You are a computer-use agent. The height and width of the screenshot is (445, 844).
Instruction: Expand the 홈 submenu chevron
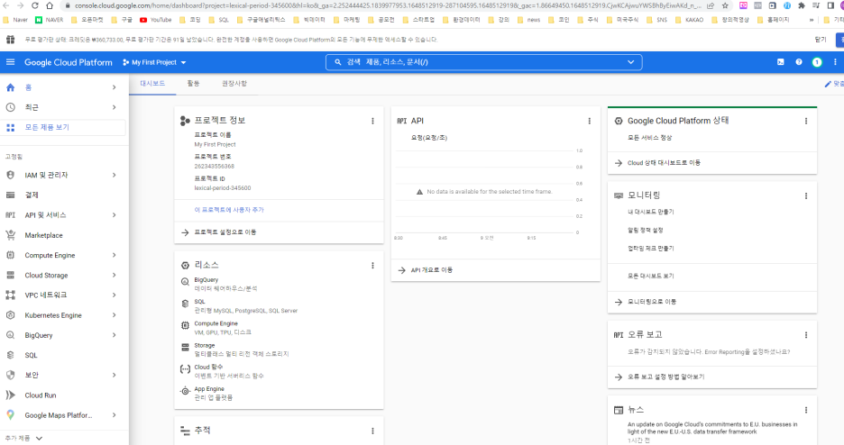click(115, 87)
